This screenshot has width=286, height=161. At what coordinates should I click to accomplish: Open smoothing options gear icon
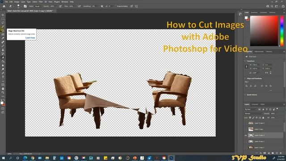tap(102, 6)
